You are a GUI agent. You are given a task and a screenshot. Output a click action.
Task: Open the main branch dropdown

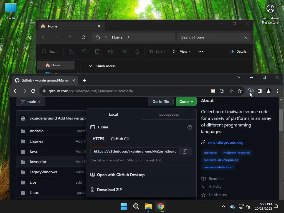click(31, 102)
